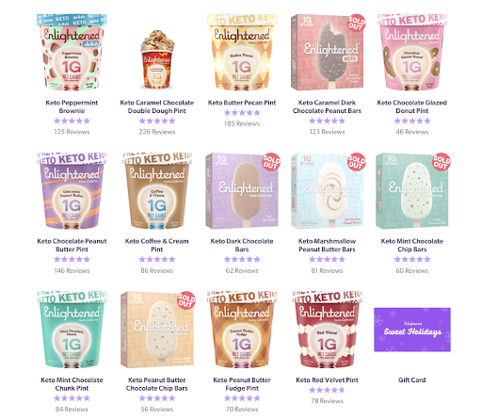Open the Keto Peppermint Brownie product image
Viewport: 482px width, 420px height.
point(72,52)
